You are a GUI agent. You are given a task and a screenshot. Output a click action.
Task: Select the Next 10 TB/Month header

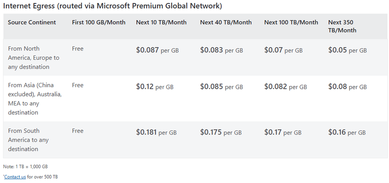(161, 22)
